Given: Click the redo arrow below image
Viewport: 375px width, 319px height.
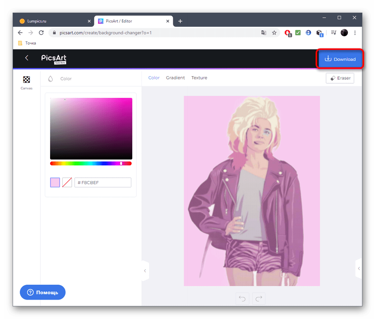Looking at the screenshot, I should pos(259,298).
